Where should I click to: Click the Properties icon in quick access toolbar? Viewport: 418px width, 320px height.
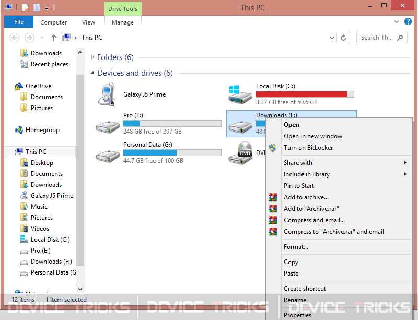click(25, 8)
